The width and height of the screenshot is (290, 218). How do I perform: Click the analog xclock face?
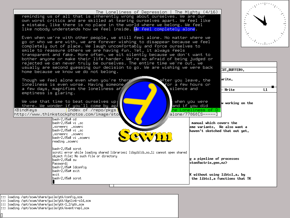coord(265,24)
